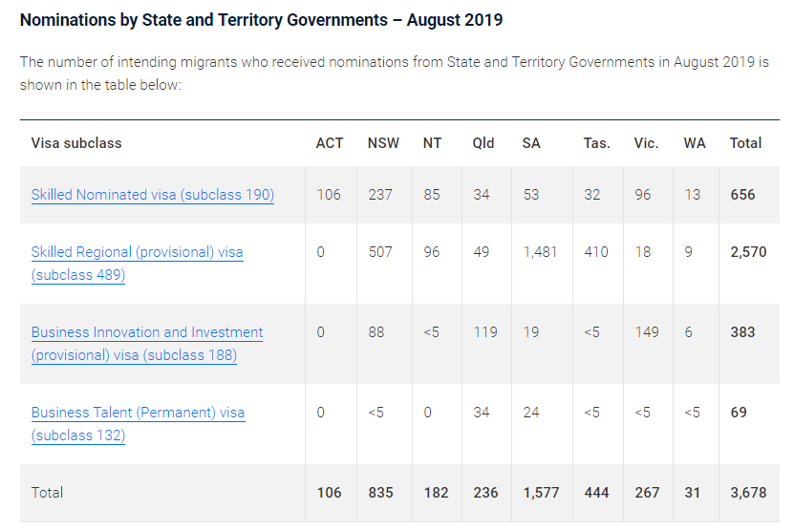Click the Total column header

click(745, 143)
